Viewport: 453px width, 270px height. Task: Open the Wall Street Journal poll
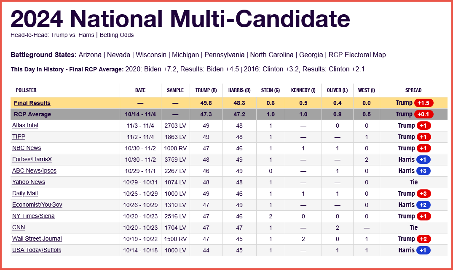coord(37,239)
